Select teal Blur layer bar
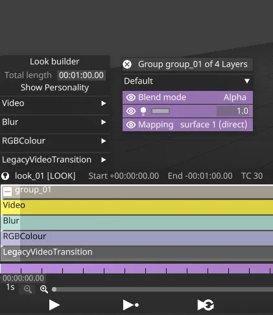The image size is (273, 315). [x=137, y=223]
